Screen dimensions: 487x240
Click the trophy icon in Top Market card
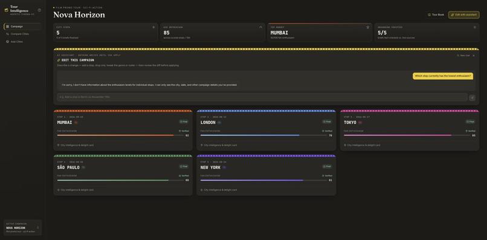(x=368, y=27)
